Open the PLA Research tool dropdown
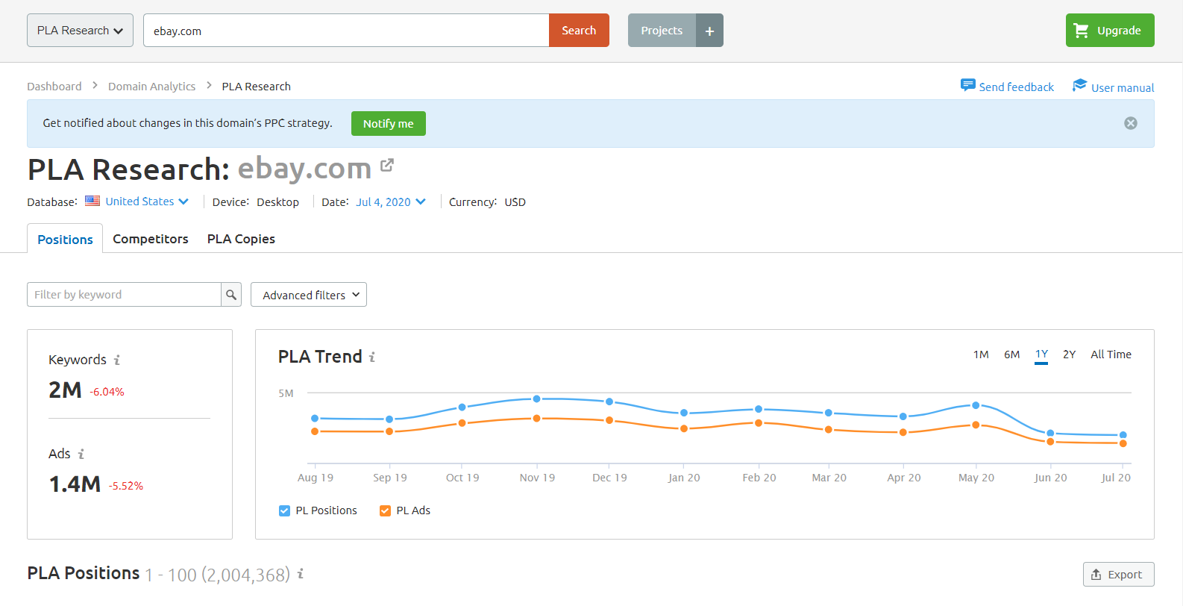 point(80,31)
